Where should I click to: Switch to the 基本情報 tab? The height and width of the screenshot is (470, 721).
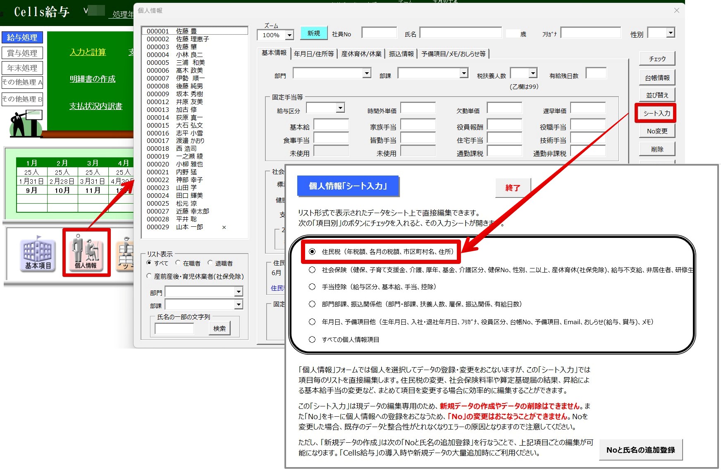pos(274,53)
